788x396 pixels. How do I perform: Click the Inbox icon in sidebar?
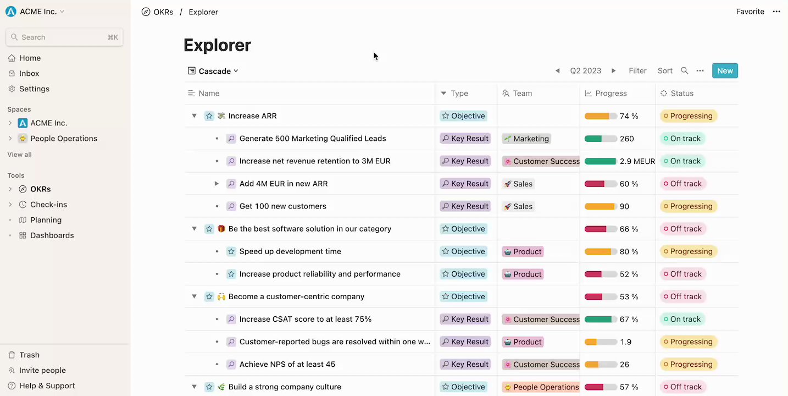point(12,73)
